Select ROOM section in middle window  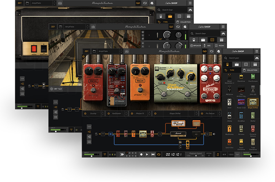tap(220, 46)
